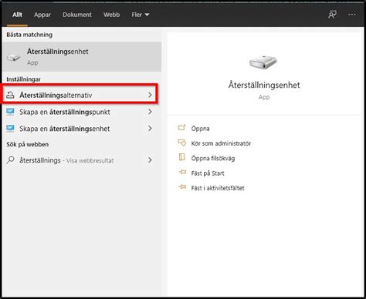Click the feedback person icon
This screenshot has height=299, width=366.
[332, 15]
